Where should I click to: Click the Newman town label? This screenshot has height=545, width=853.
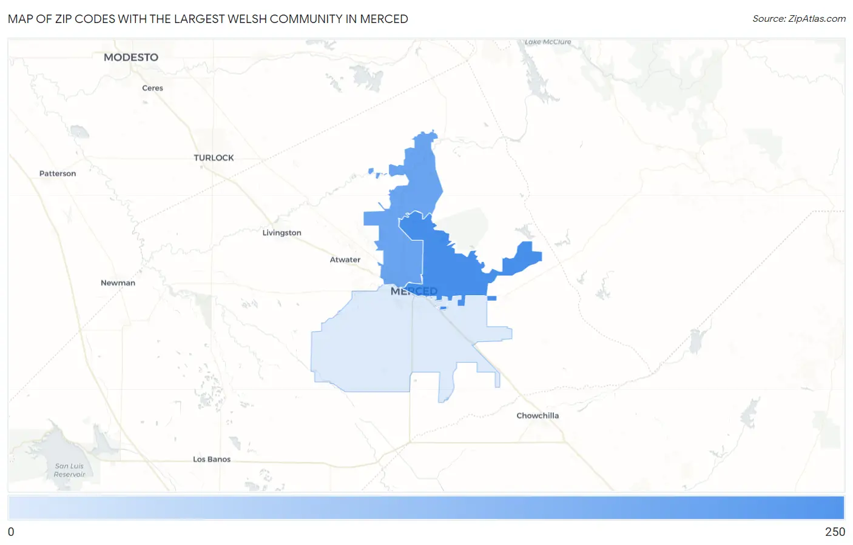click(118, 283)
